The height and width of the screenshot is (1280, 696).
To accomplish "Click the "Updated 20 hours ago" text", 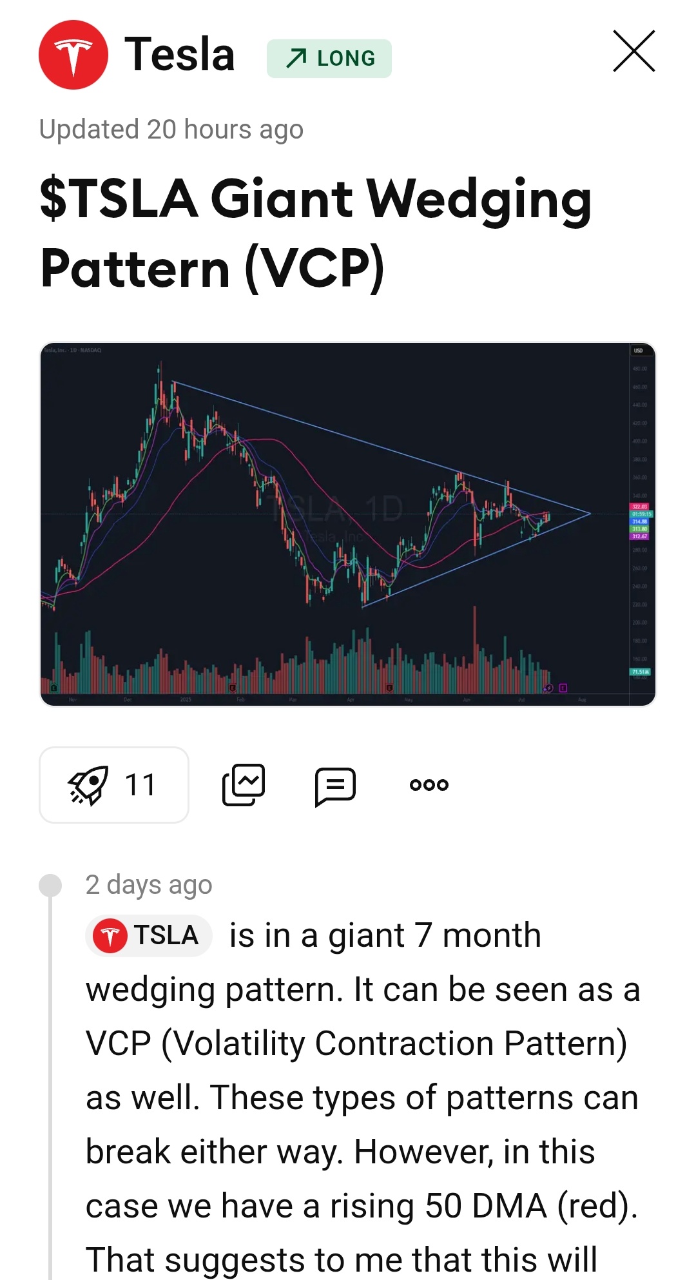I will point(171,130).
